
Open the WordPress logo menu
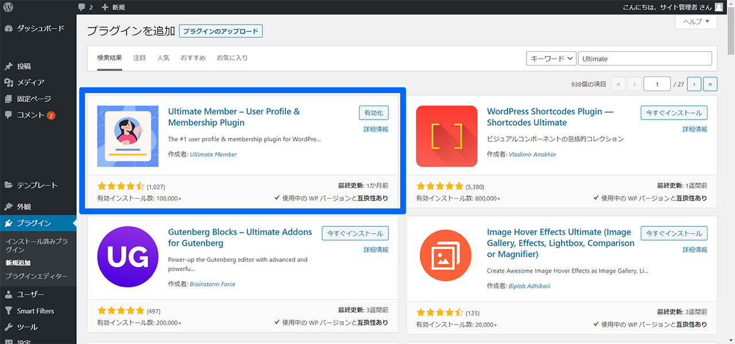(x=9, y=7)
